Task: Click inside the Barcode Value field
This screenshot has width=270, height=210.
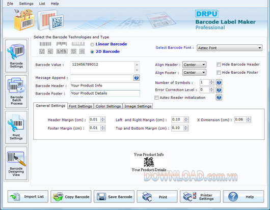Action: click(102, 67)
